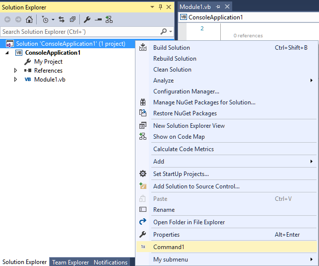Pin the Module1.vb document tab
Viewport: 319px width, 266px height.
(218, 7)
